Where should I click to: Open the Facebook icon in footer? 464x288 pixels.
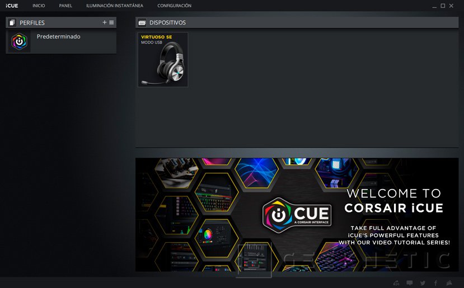coord(435,283)
